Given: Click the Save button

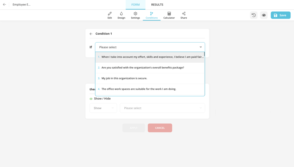Looking at the screenshot, I should [280, 15].
